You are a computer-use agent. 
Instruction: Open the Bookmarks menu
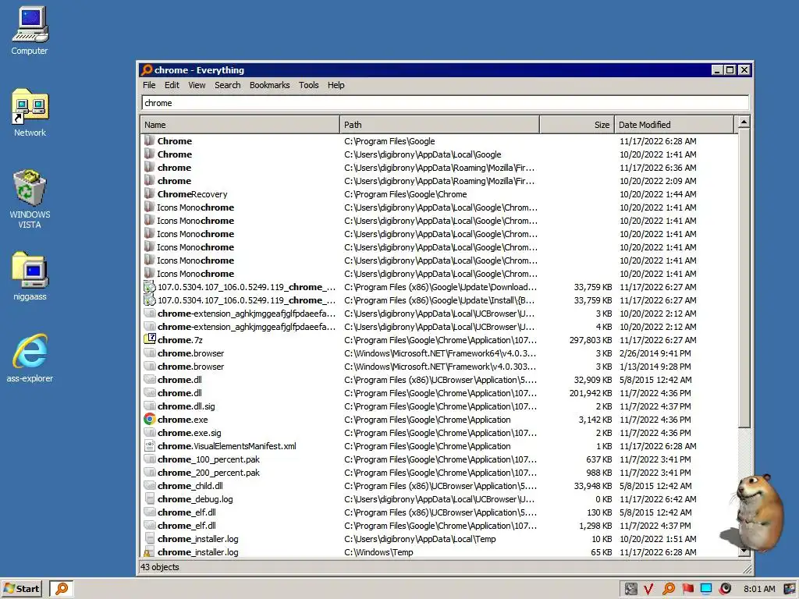[269, 85]
